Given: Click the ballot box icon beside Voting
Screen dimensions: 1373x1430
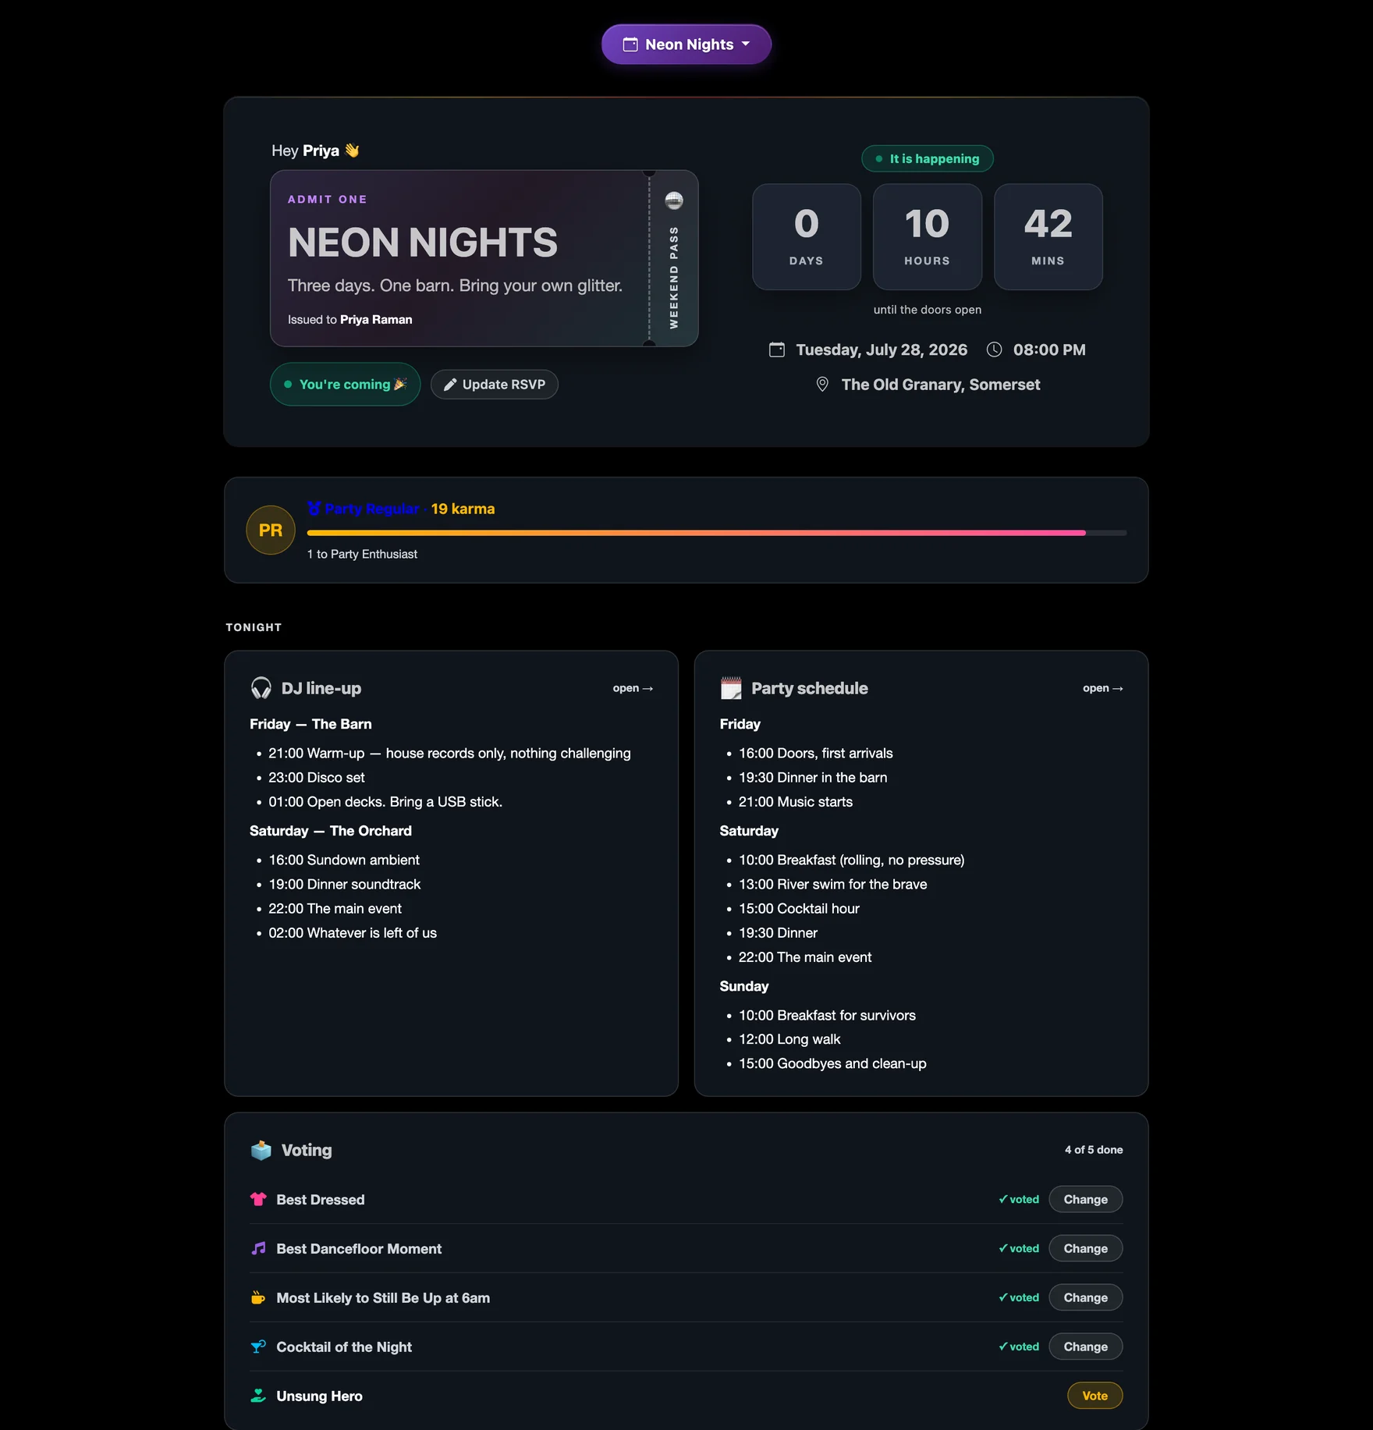Looking at the screenshot, I should (261, 1150).
